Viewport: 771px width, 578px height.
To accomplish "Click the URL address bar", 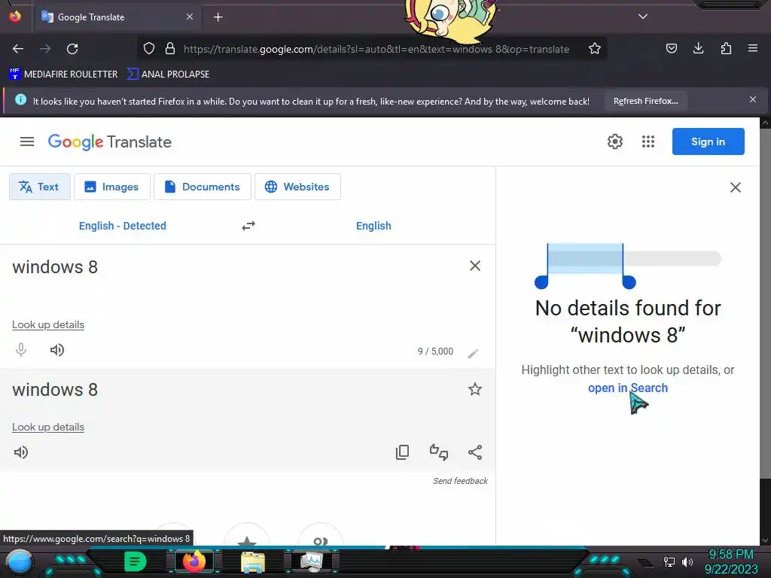I will [x=376, y=49].
